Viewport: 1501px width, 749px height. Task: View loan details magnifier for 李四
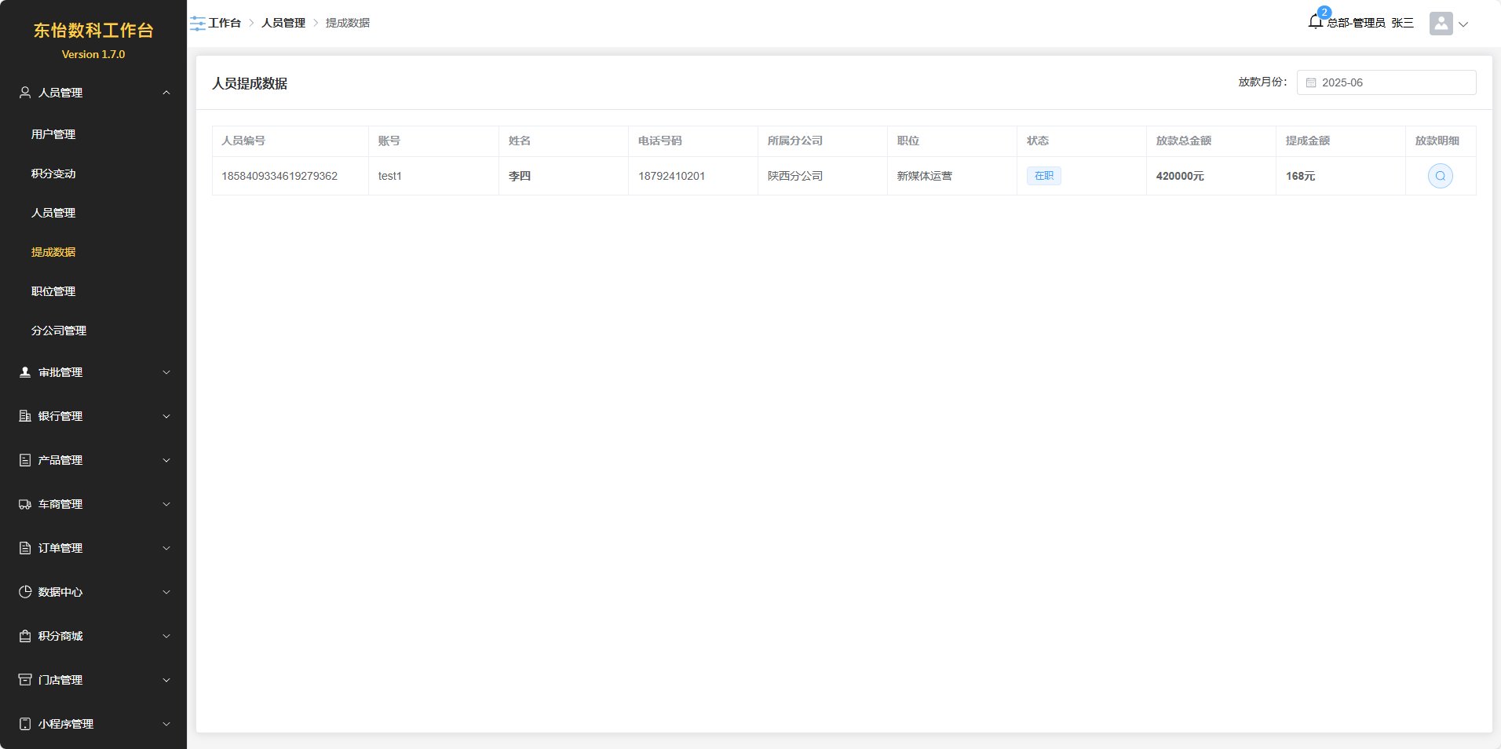(1440, 176)
